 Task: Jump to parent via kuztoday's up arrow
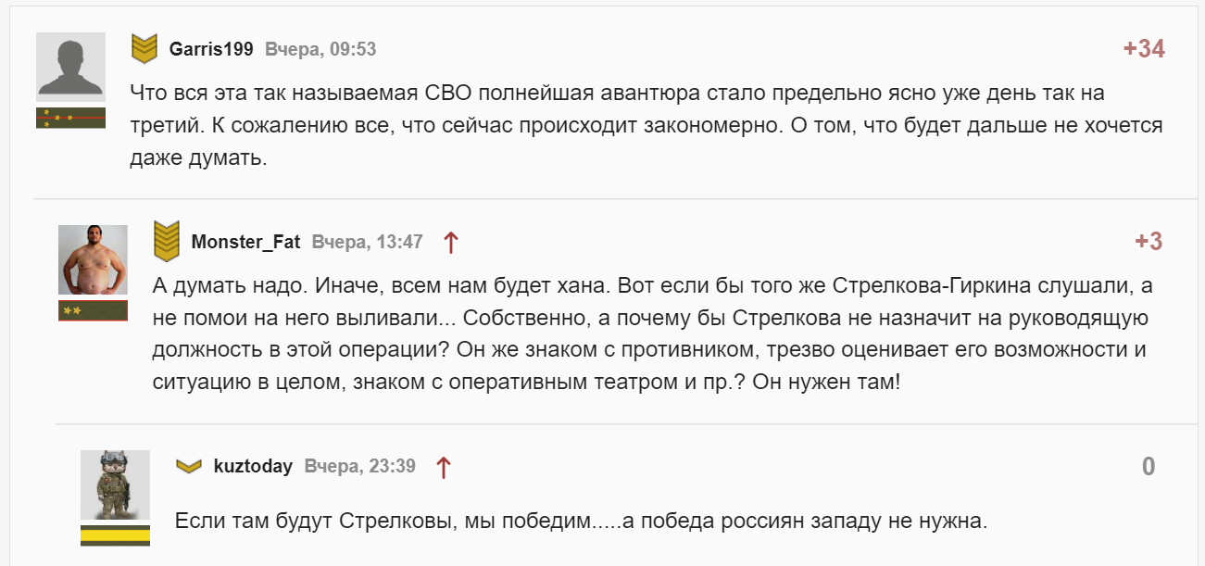[443, 467]
